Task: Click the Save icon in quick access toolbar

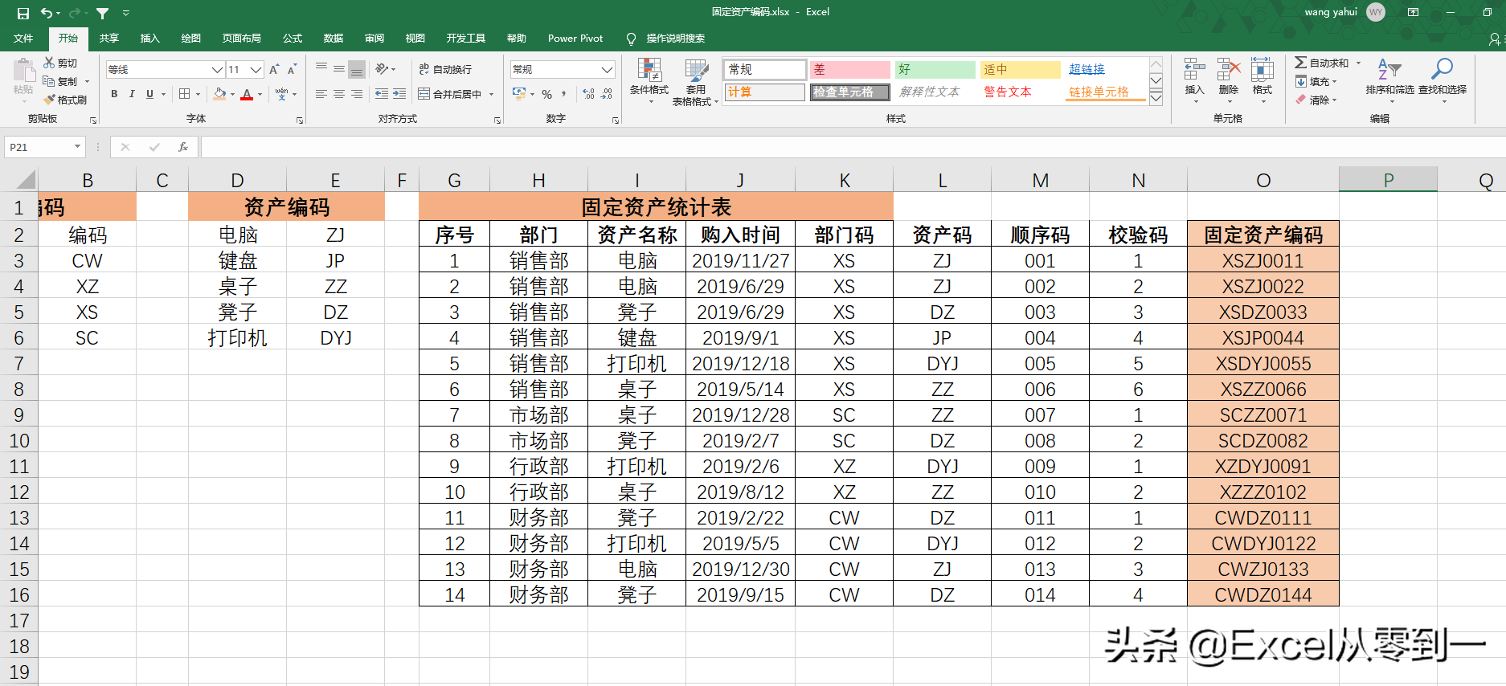Action: [23, 13]
